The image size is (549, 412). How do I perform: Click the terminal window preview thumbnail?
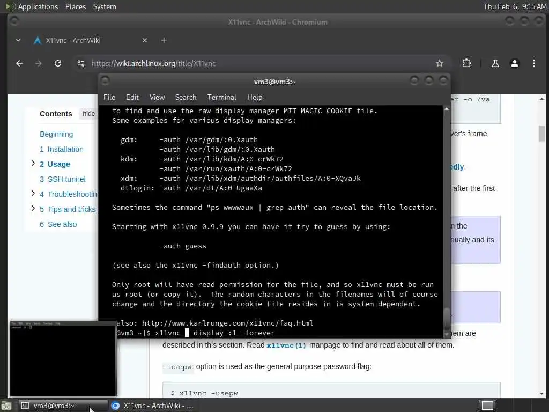click(63, 359)
